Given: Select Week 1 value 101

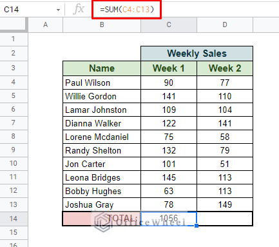Looking at the screenshot, I should pyautogui.click(x=169, y=164).
